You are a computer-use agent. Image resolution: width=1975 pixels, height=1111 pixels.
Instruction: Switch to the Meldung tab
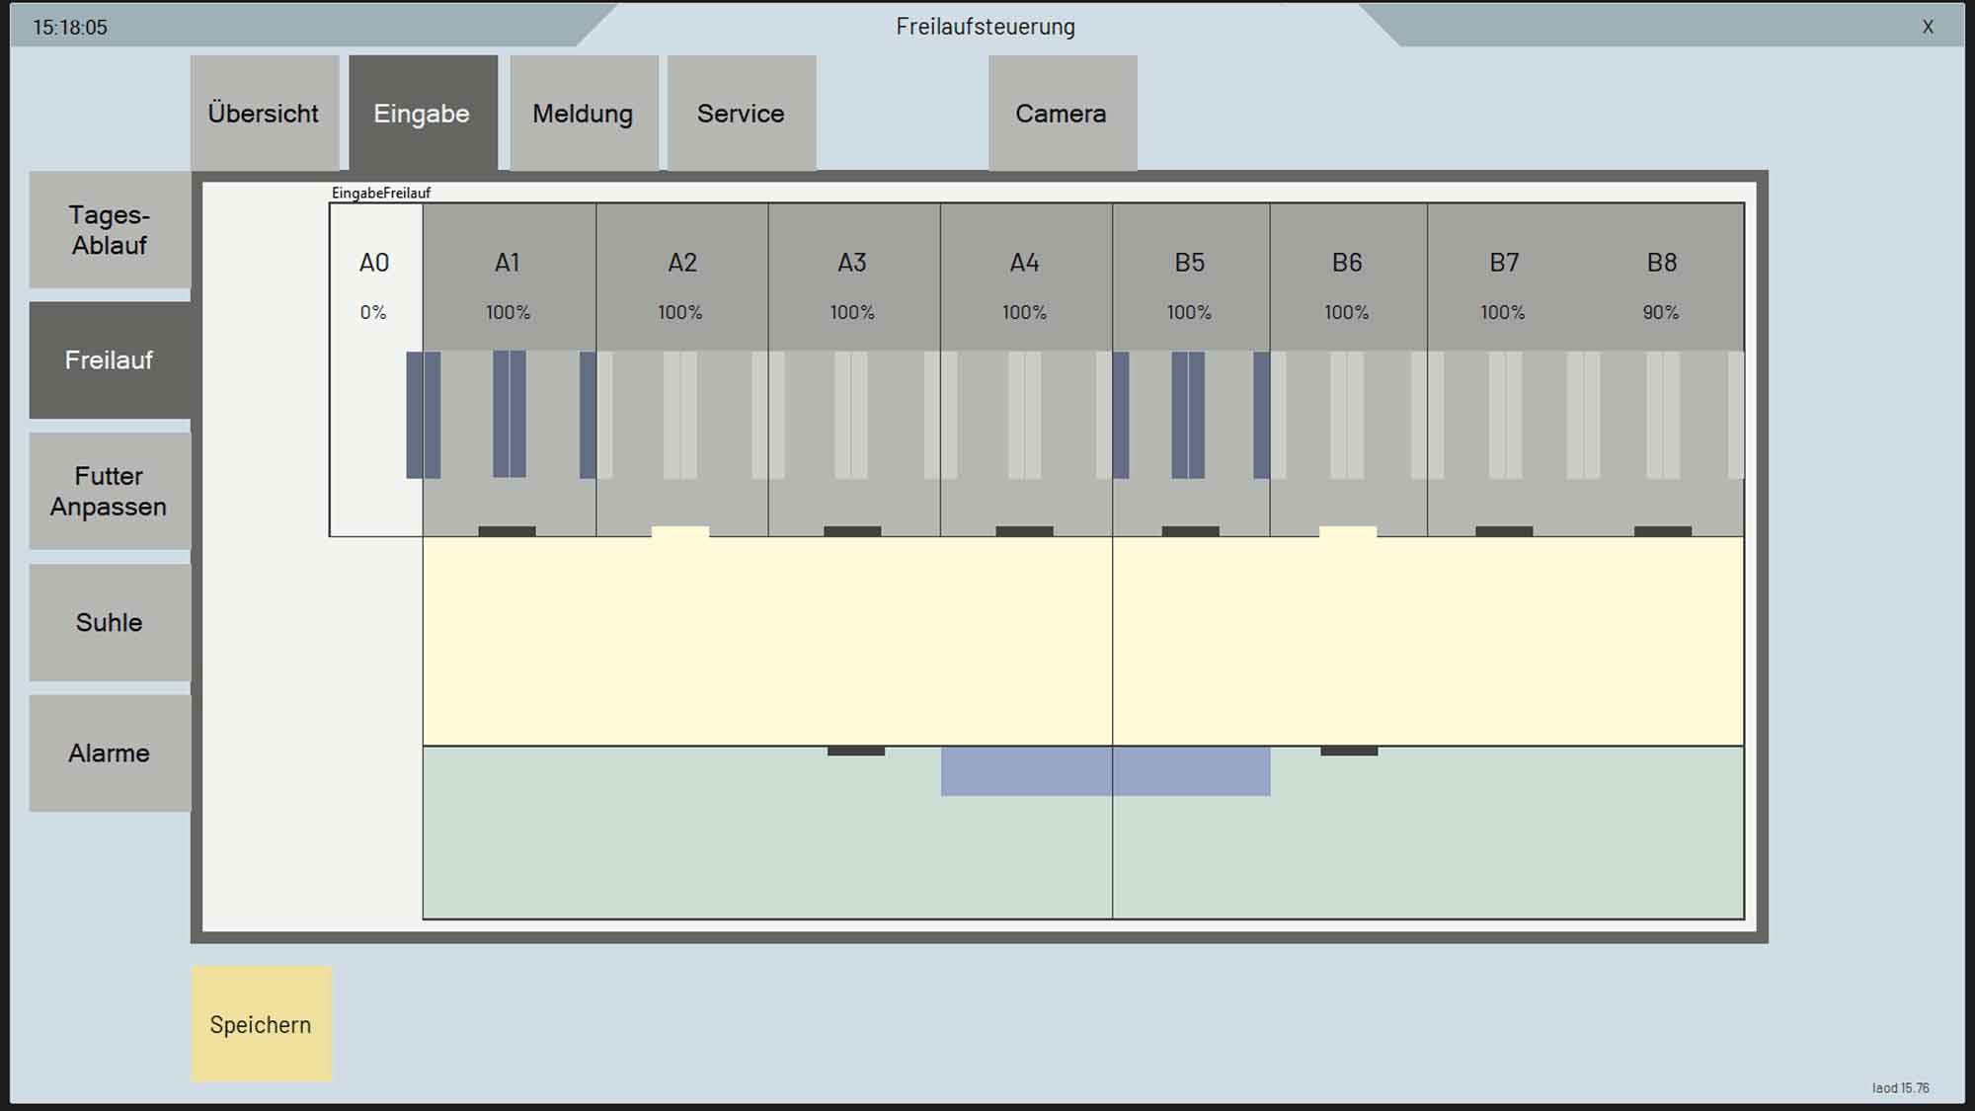[x=583, y=114]
